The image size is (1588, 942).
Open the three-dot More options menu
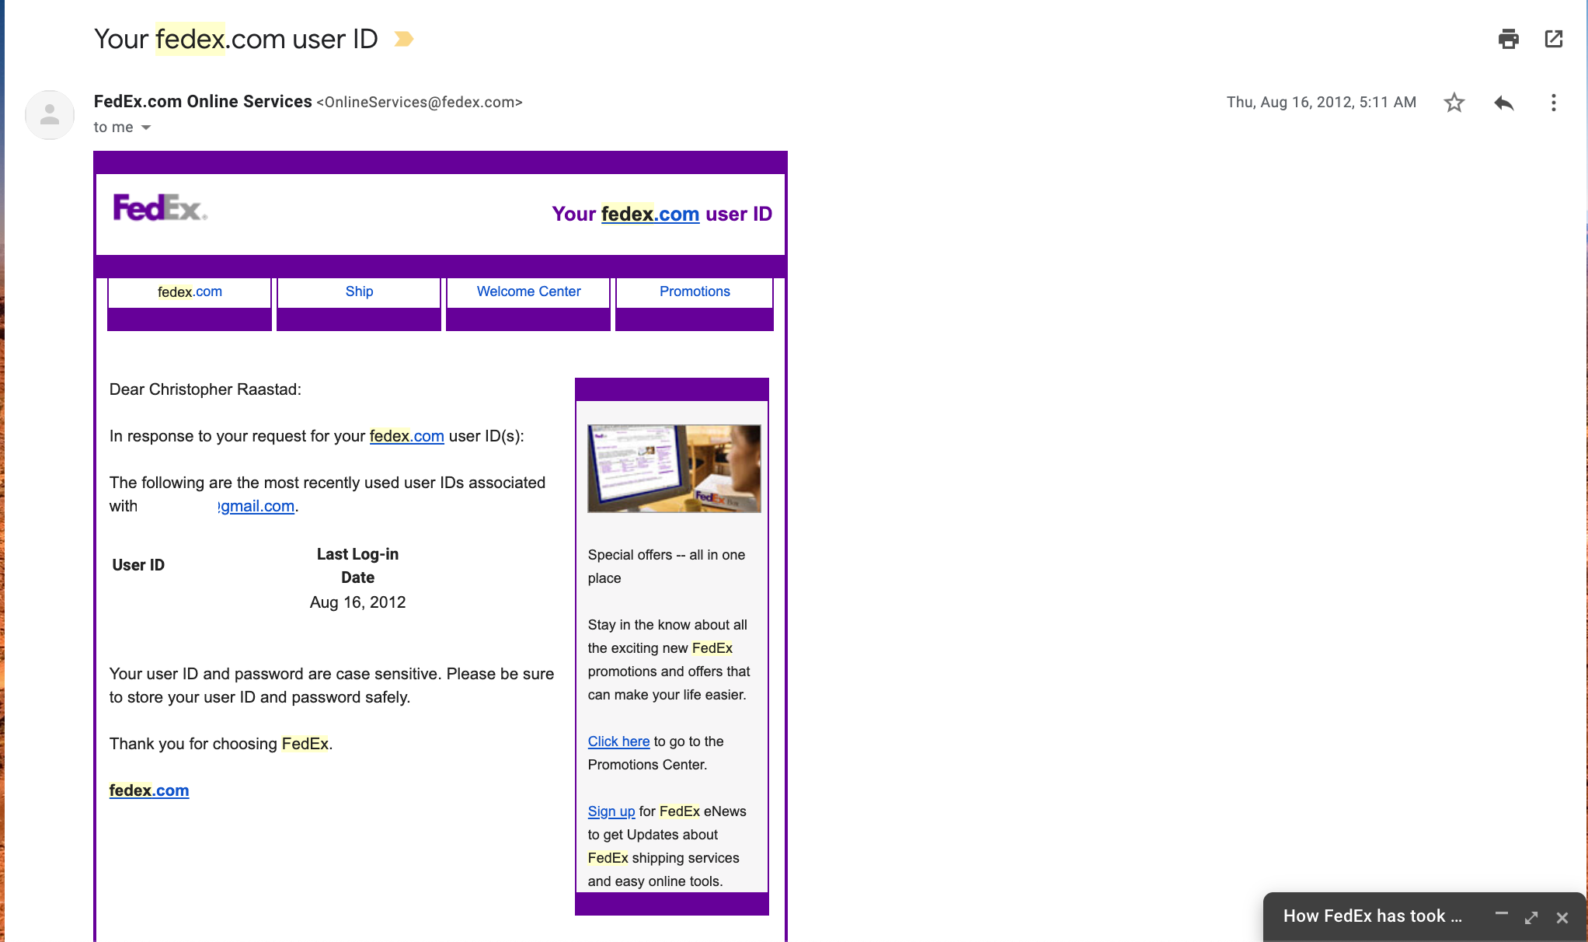[x=1553, y=103]
